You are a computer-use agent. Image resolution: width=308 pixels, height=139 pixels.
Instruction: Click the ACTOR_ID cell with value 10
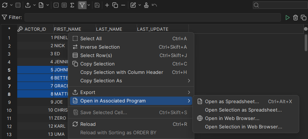tap(36, 110)
